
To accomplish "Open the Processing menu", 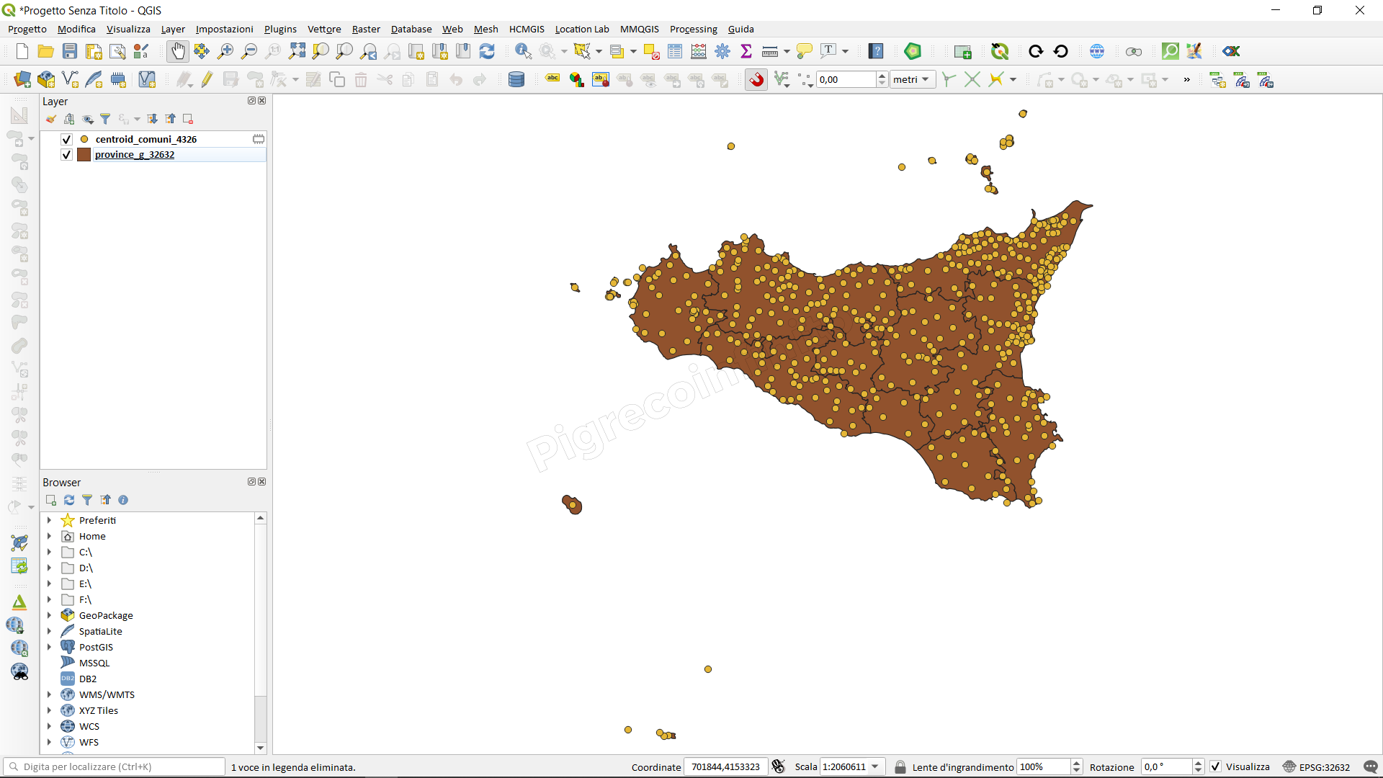I will (x=694, y=29).
